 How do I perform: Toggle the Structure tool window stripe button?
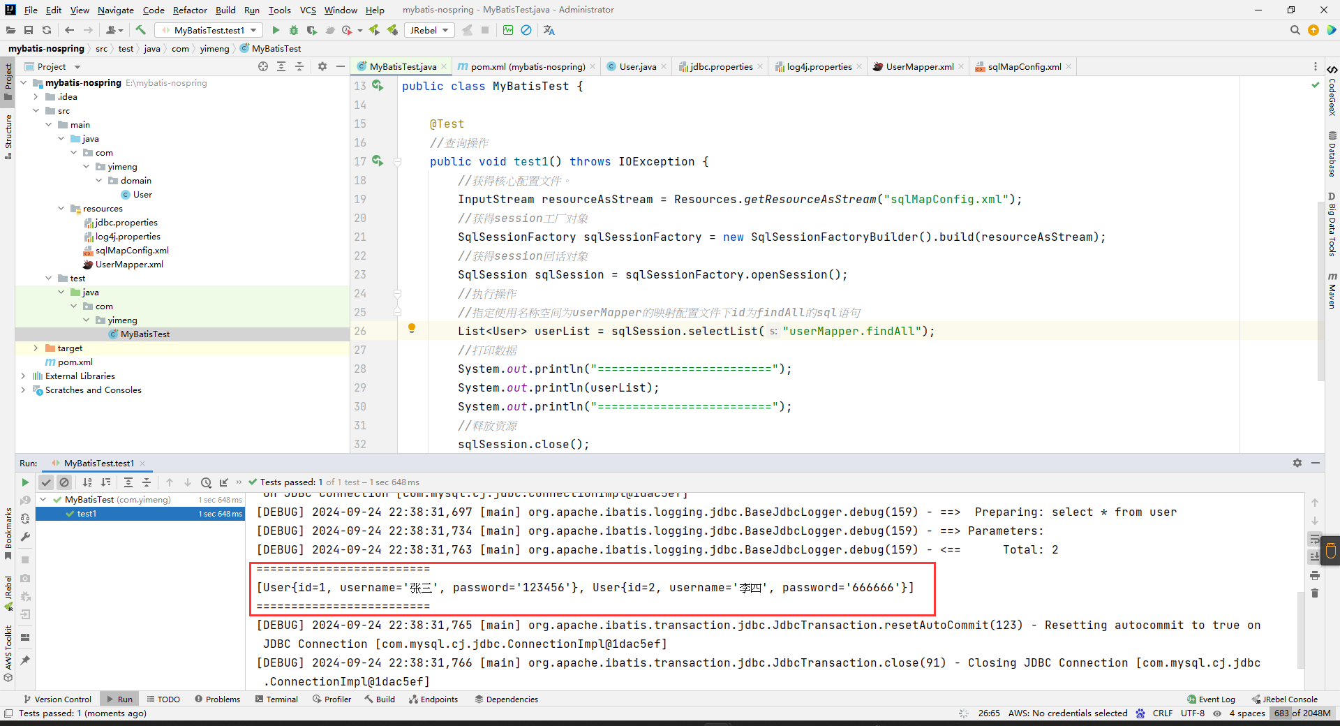pos(8,136)
